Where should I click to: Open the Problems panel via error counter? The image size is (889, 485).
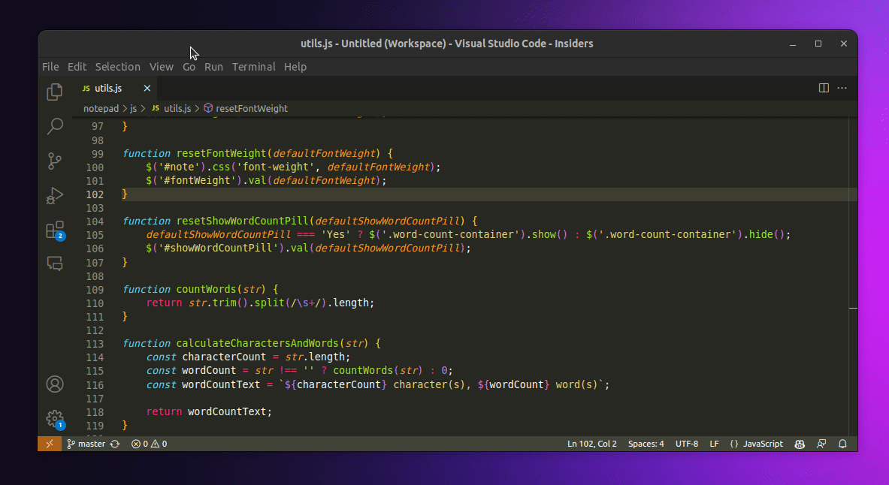tap(148, 444)
